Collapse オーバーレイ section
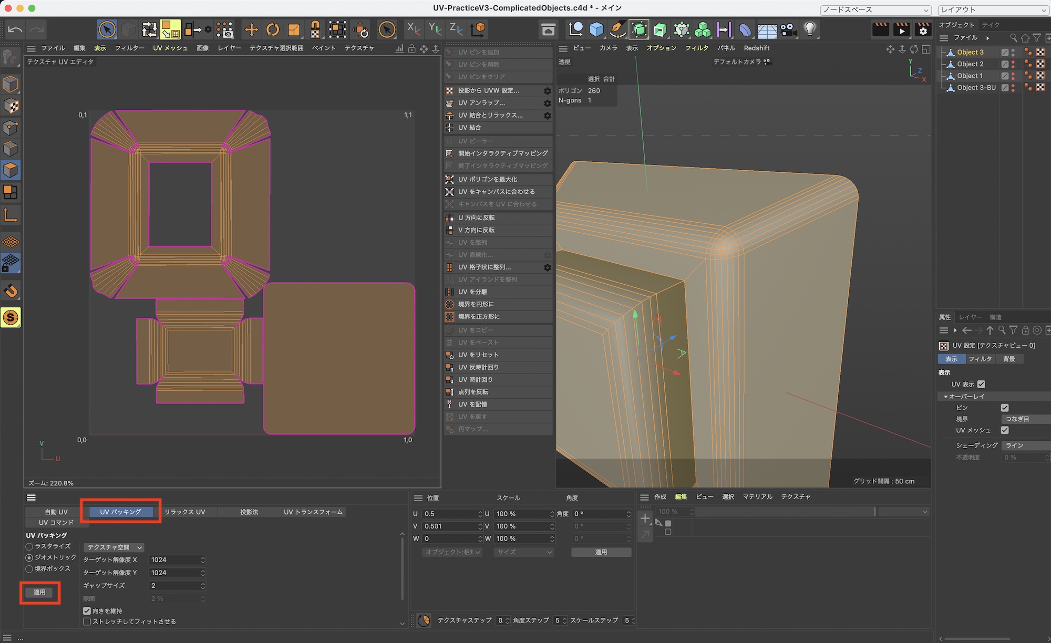Screen dimensions: 1051x643 click(946, 397)
